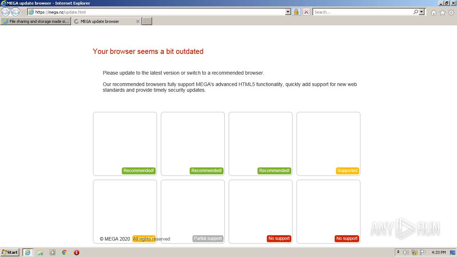Screen dimensions: 457x257
Task: Click the magnifier search icon
Action: tap(416, 12)
